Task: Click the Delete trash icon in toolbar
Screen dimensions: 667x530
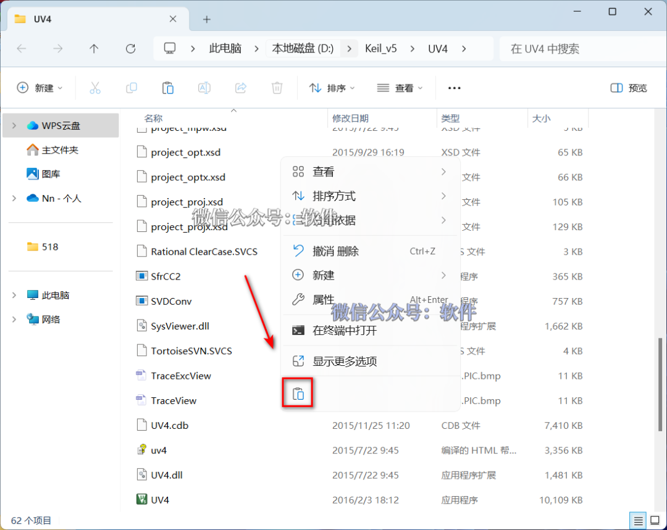Action: (x=277, y=88)
